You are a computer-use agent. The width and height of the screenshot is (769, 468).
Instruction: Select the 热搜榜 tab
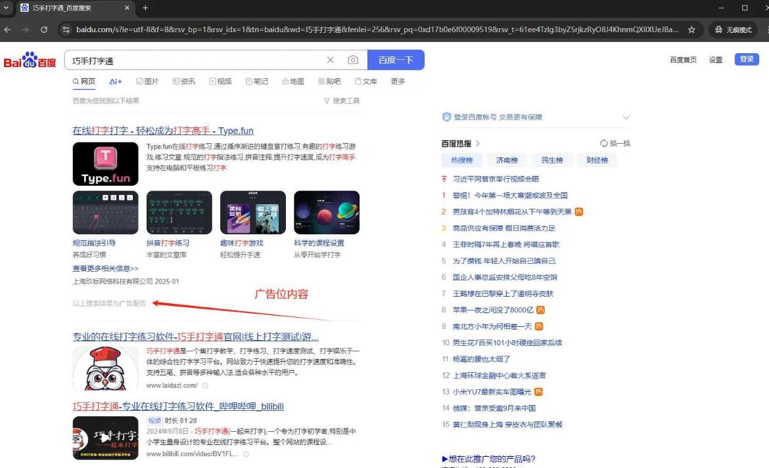pos(461,160)
